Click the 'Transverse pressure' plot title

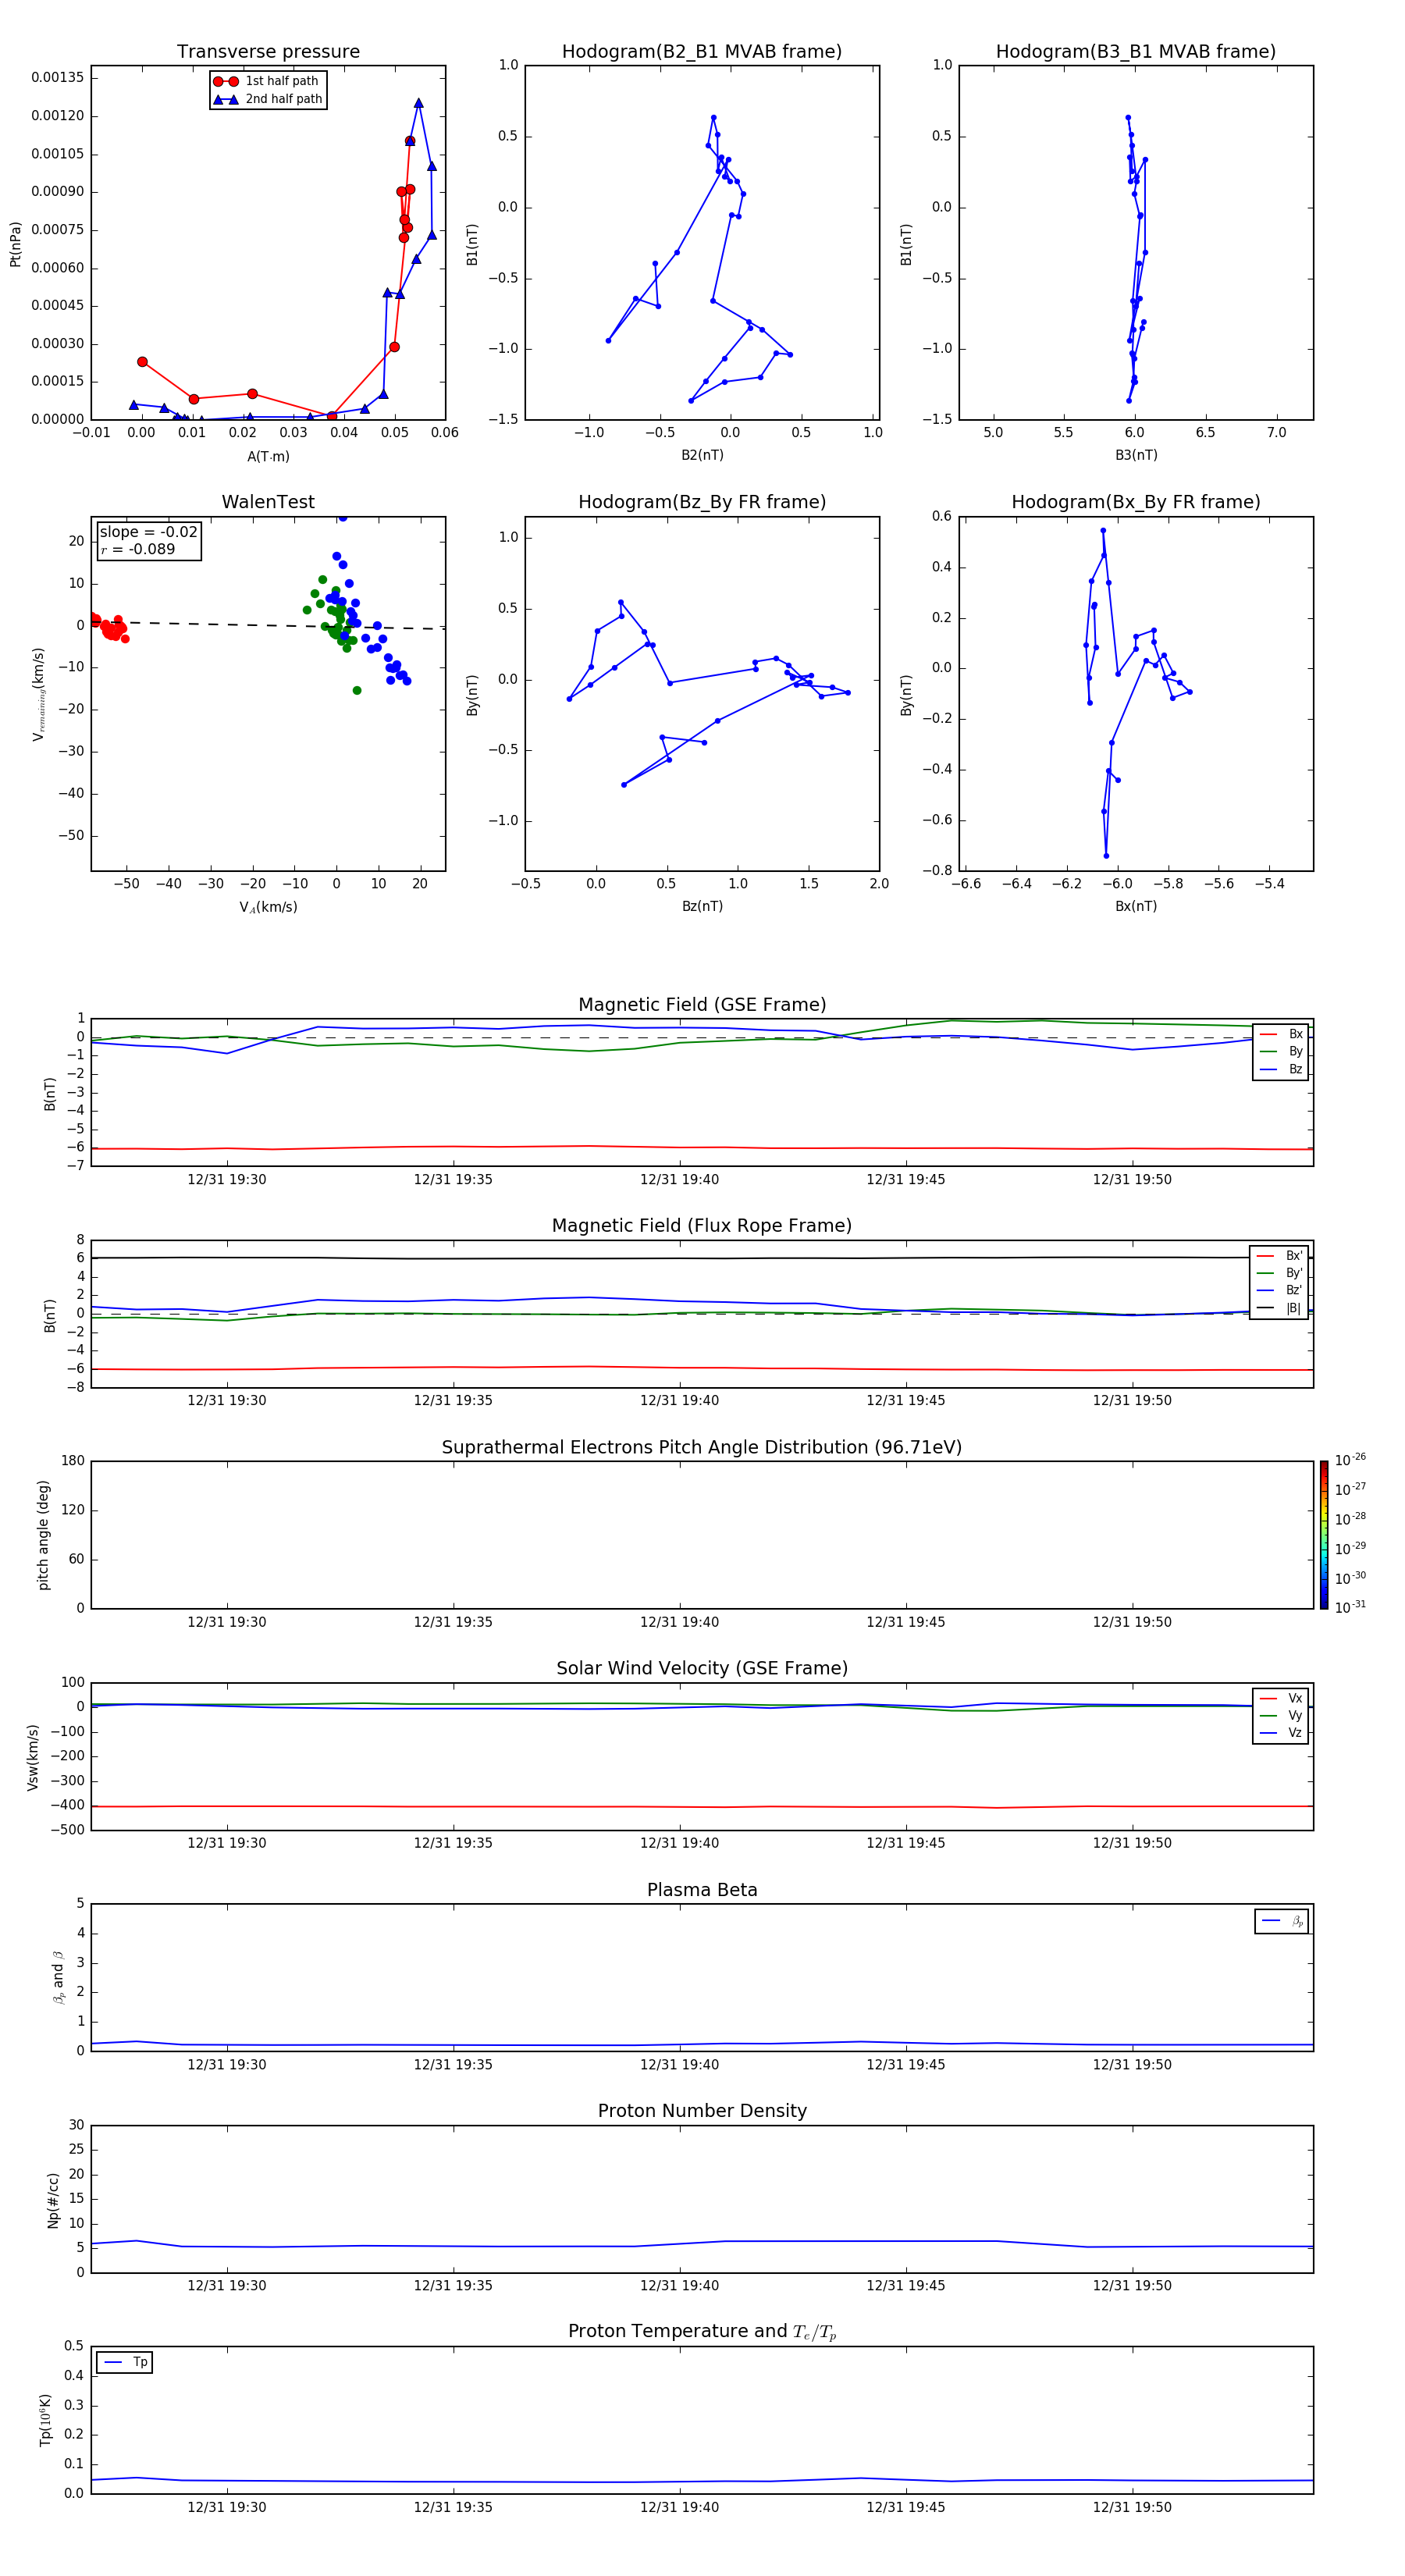pyautogui.click(x=268, y=51)
